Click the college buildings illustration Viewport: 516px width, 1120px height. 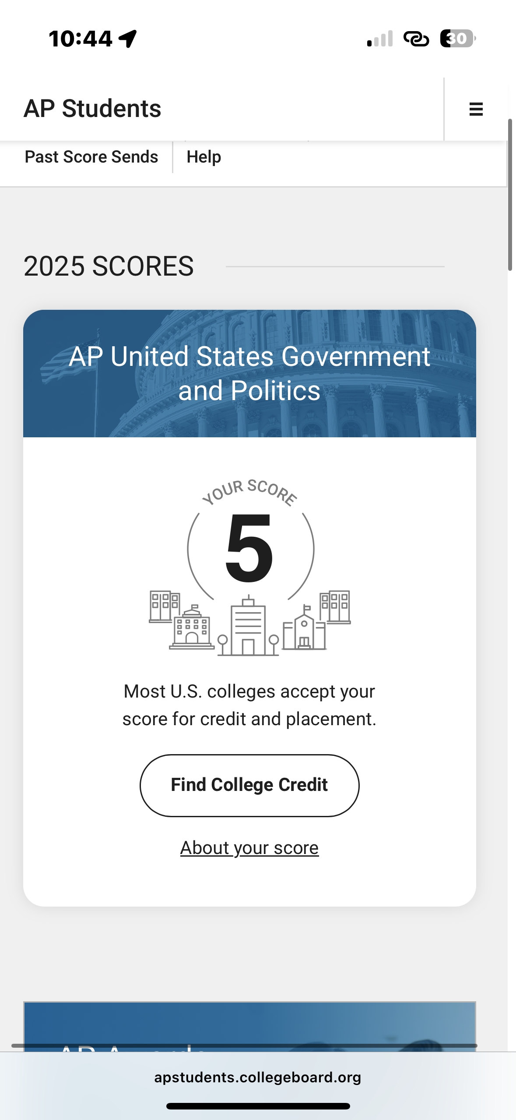(x=249, y=623)
